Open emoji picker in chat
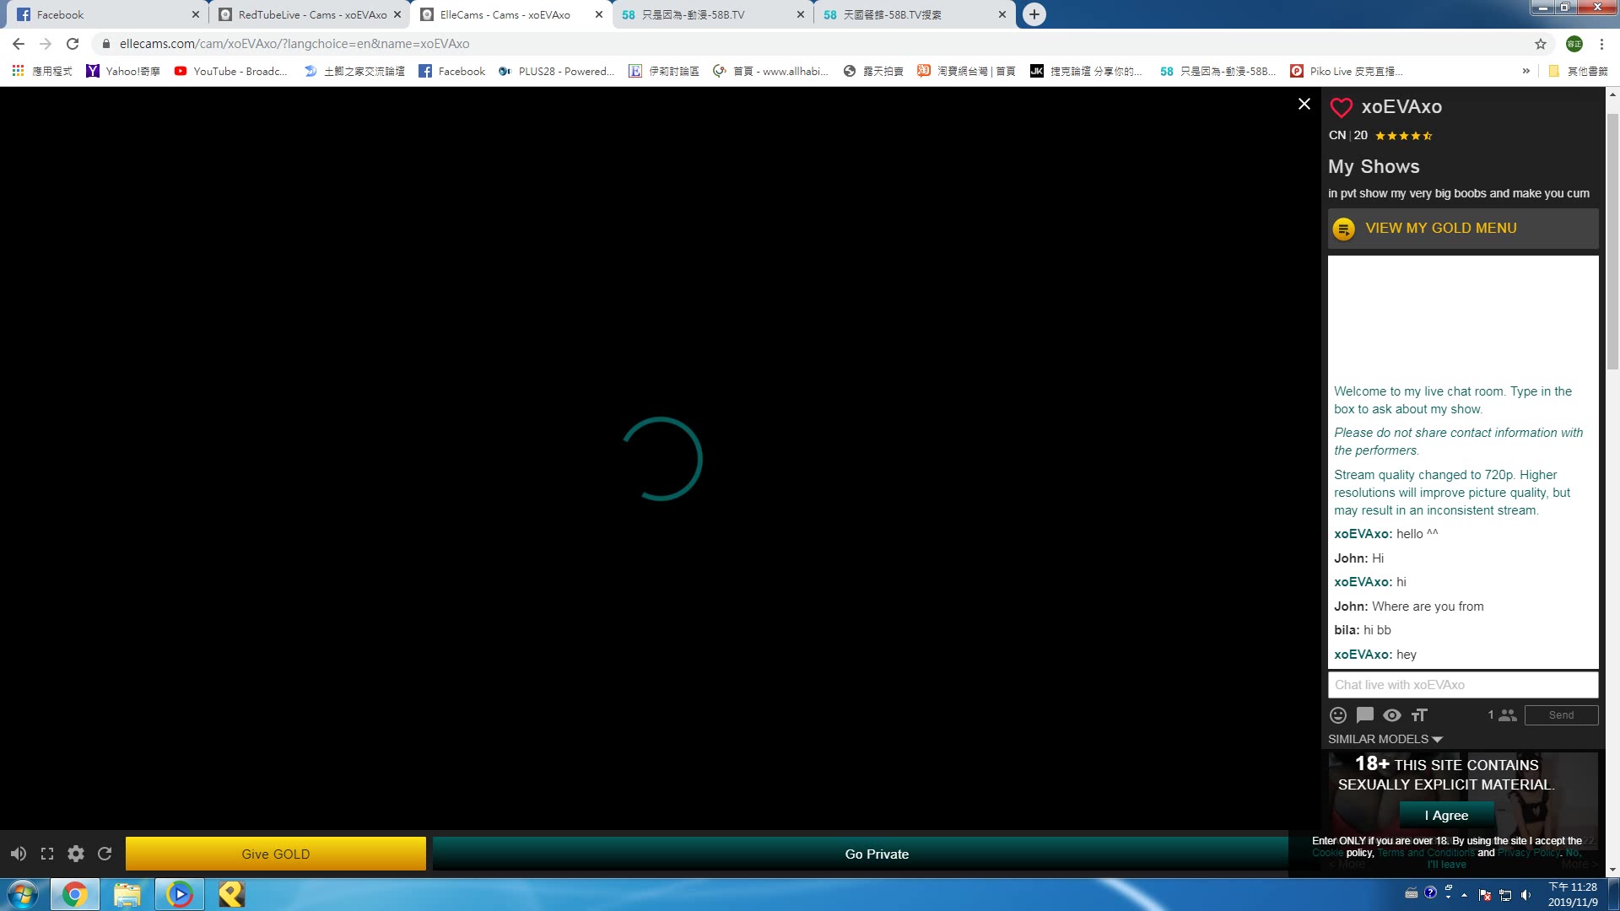Screen dimensions: 1620x911 1338,715
